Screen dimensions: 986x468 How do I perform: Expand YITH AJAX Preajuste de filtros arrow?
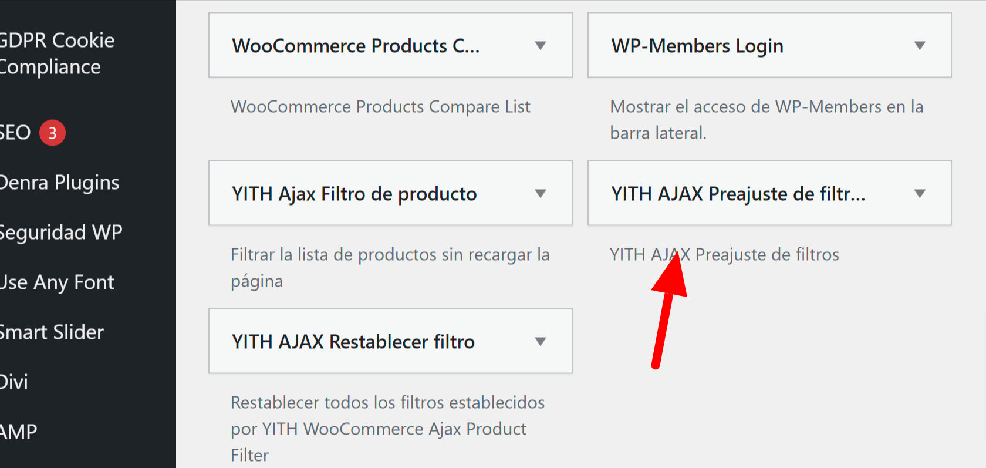click(920, 194)
